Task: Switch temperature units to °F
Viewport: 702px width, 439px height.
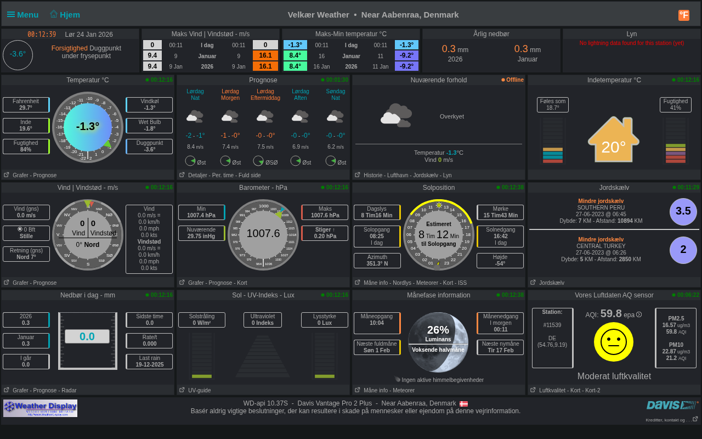Action: [x=684, y=15]
